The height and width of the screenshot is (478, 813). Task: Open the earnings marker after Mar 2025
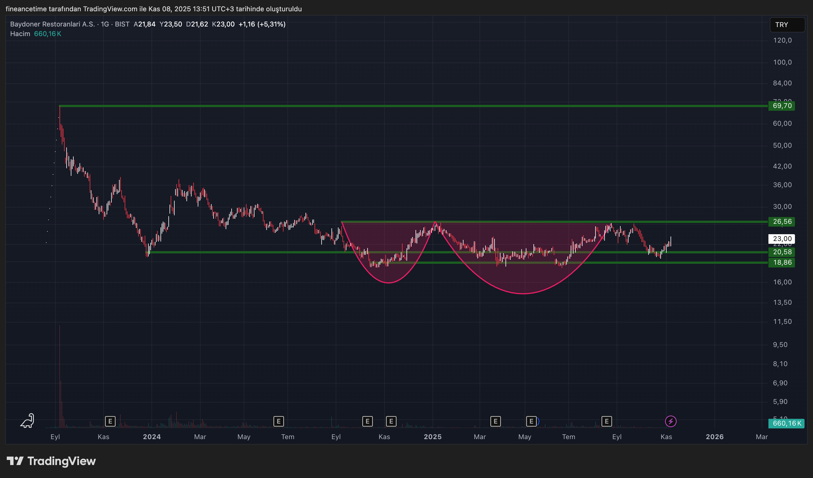click(495, 421)
